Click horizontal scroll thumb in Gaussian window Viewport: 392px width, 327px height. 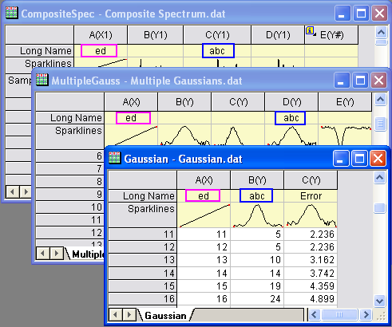339,315
